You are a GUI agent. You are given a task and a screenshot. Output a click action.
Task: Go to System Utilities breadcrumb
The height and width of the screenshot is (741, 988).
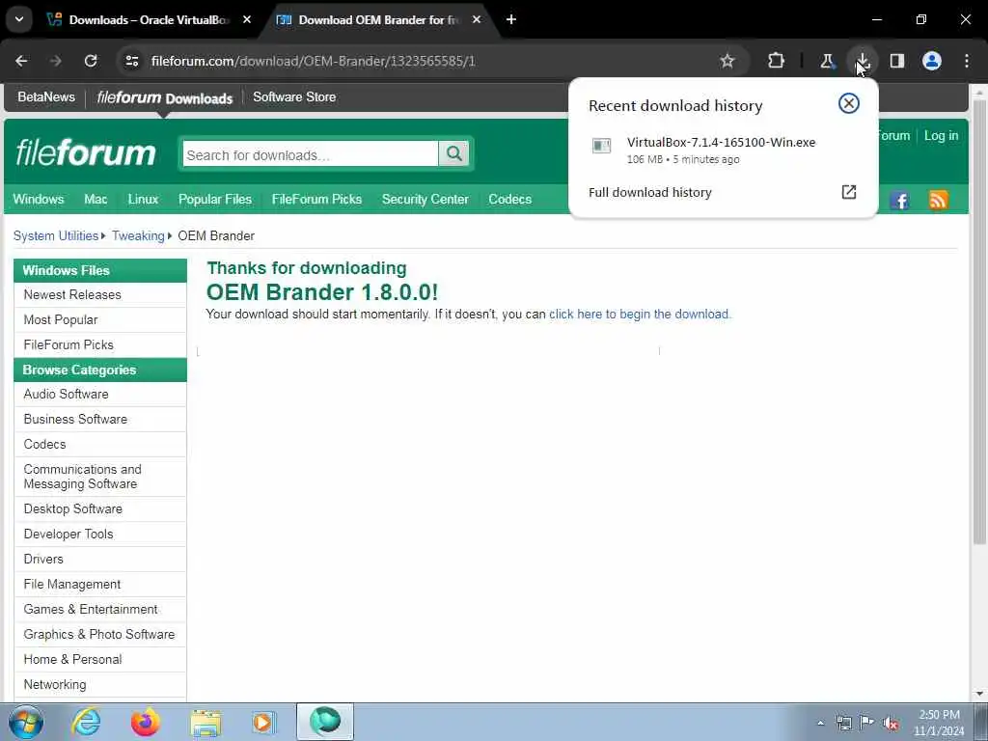55,235
